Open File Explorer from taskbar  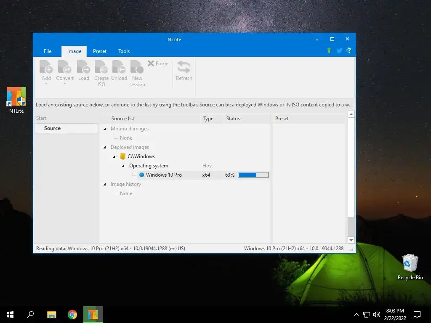coord(51,315)
